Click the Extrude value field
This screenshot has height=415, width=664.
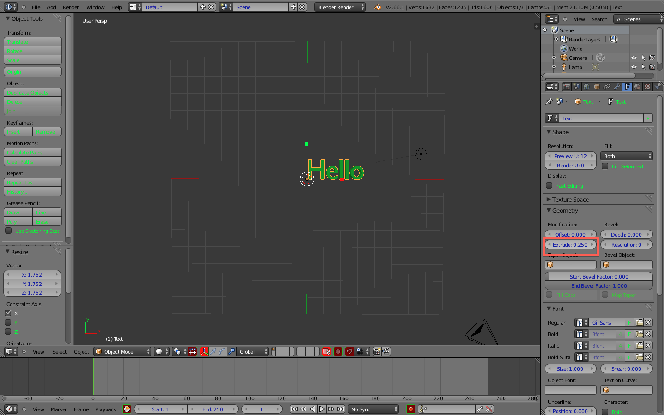pos(570,245)
